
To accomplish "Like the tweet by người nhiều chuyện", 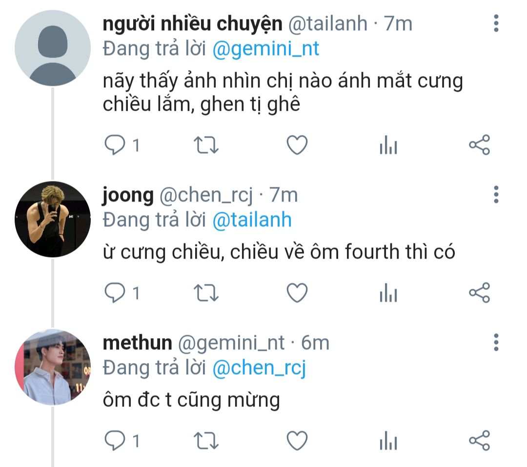I will tap(297, 145).
